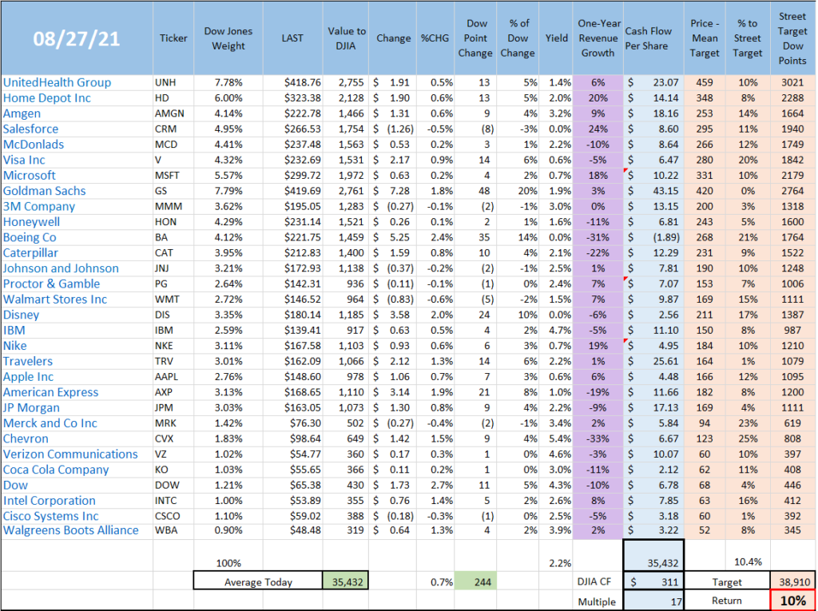Viewport: 818px width, 611px height.
Task: Click the One-Year Revenue Growth header
Action: [598, 38]
